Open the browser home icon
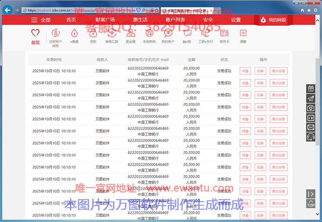 point(302,10)
